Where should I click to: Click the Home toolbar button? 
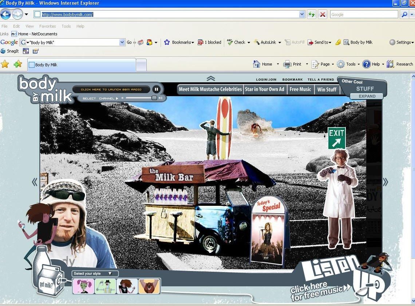pos(263,64)
